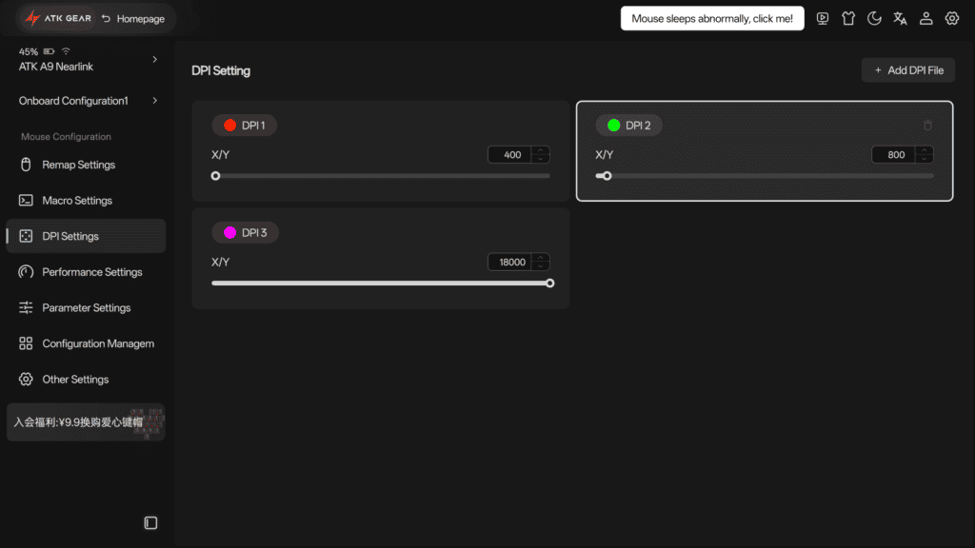Toggle dark mode moon icon

point(874,19)
